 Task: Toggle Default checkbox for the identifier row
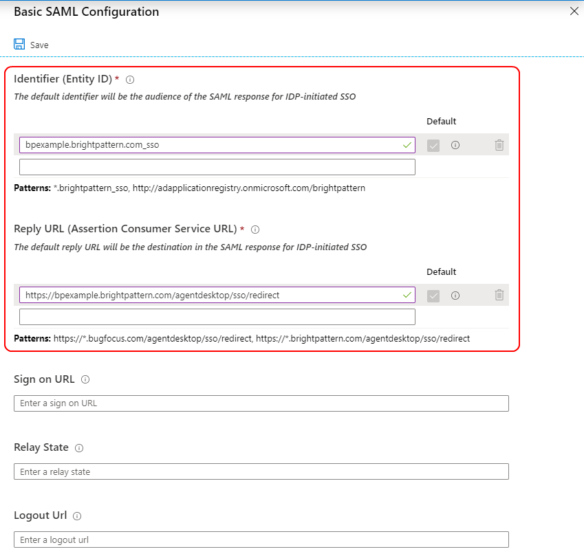coord(433,146)
